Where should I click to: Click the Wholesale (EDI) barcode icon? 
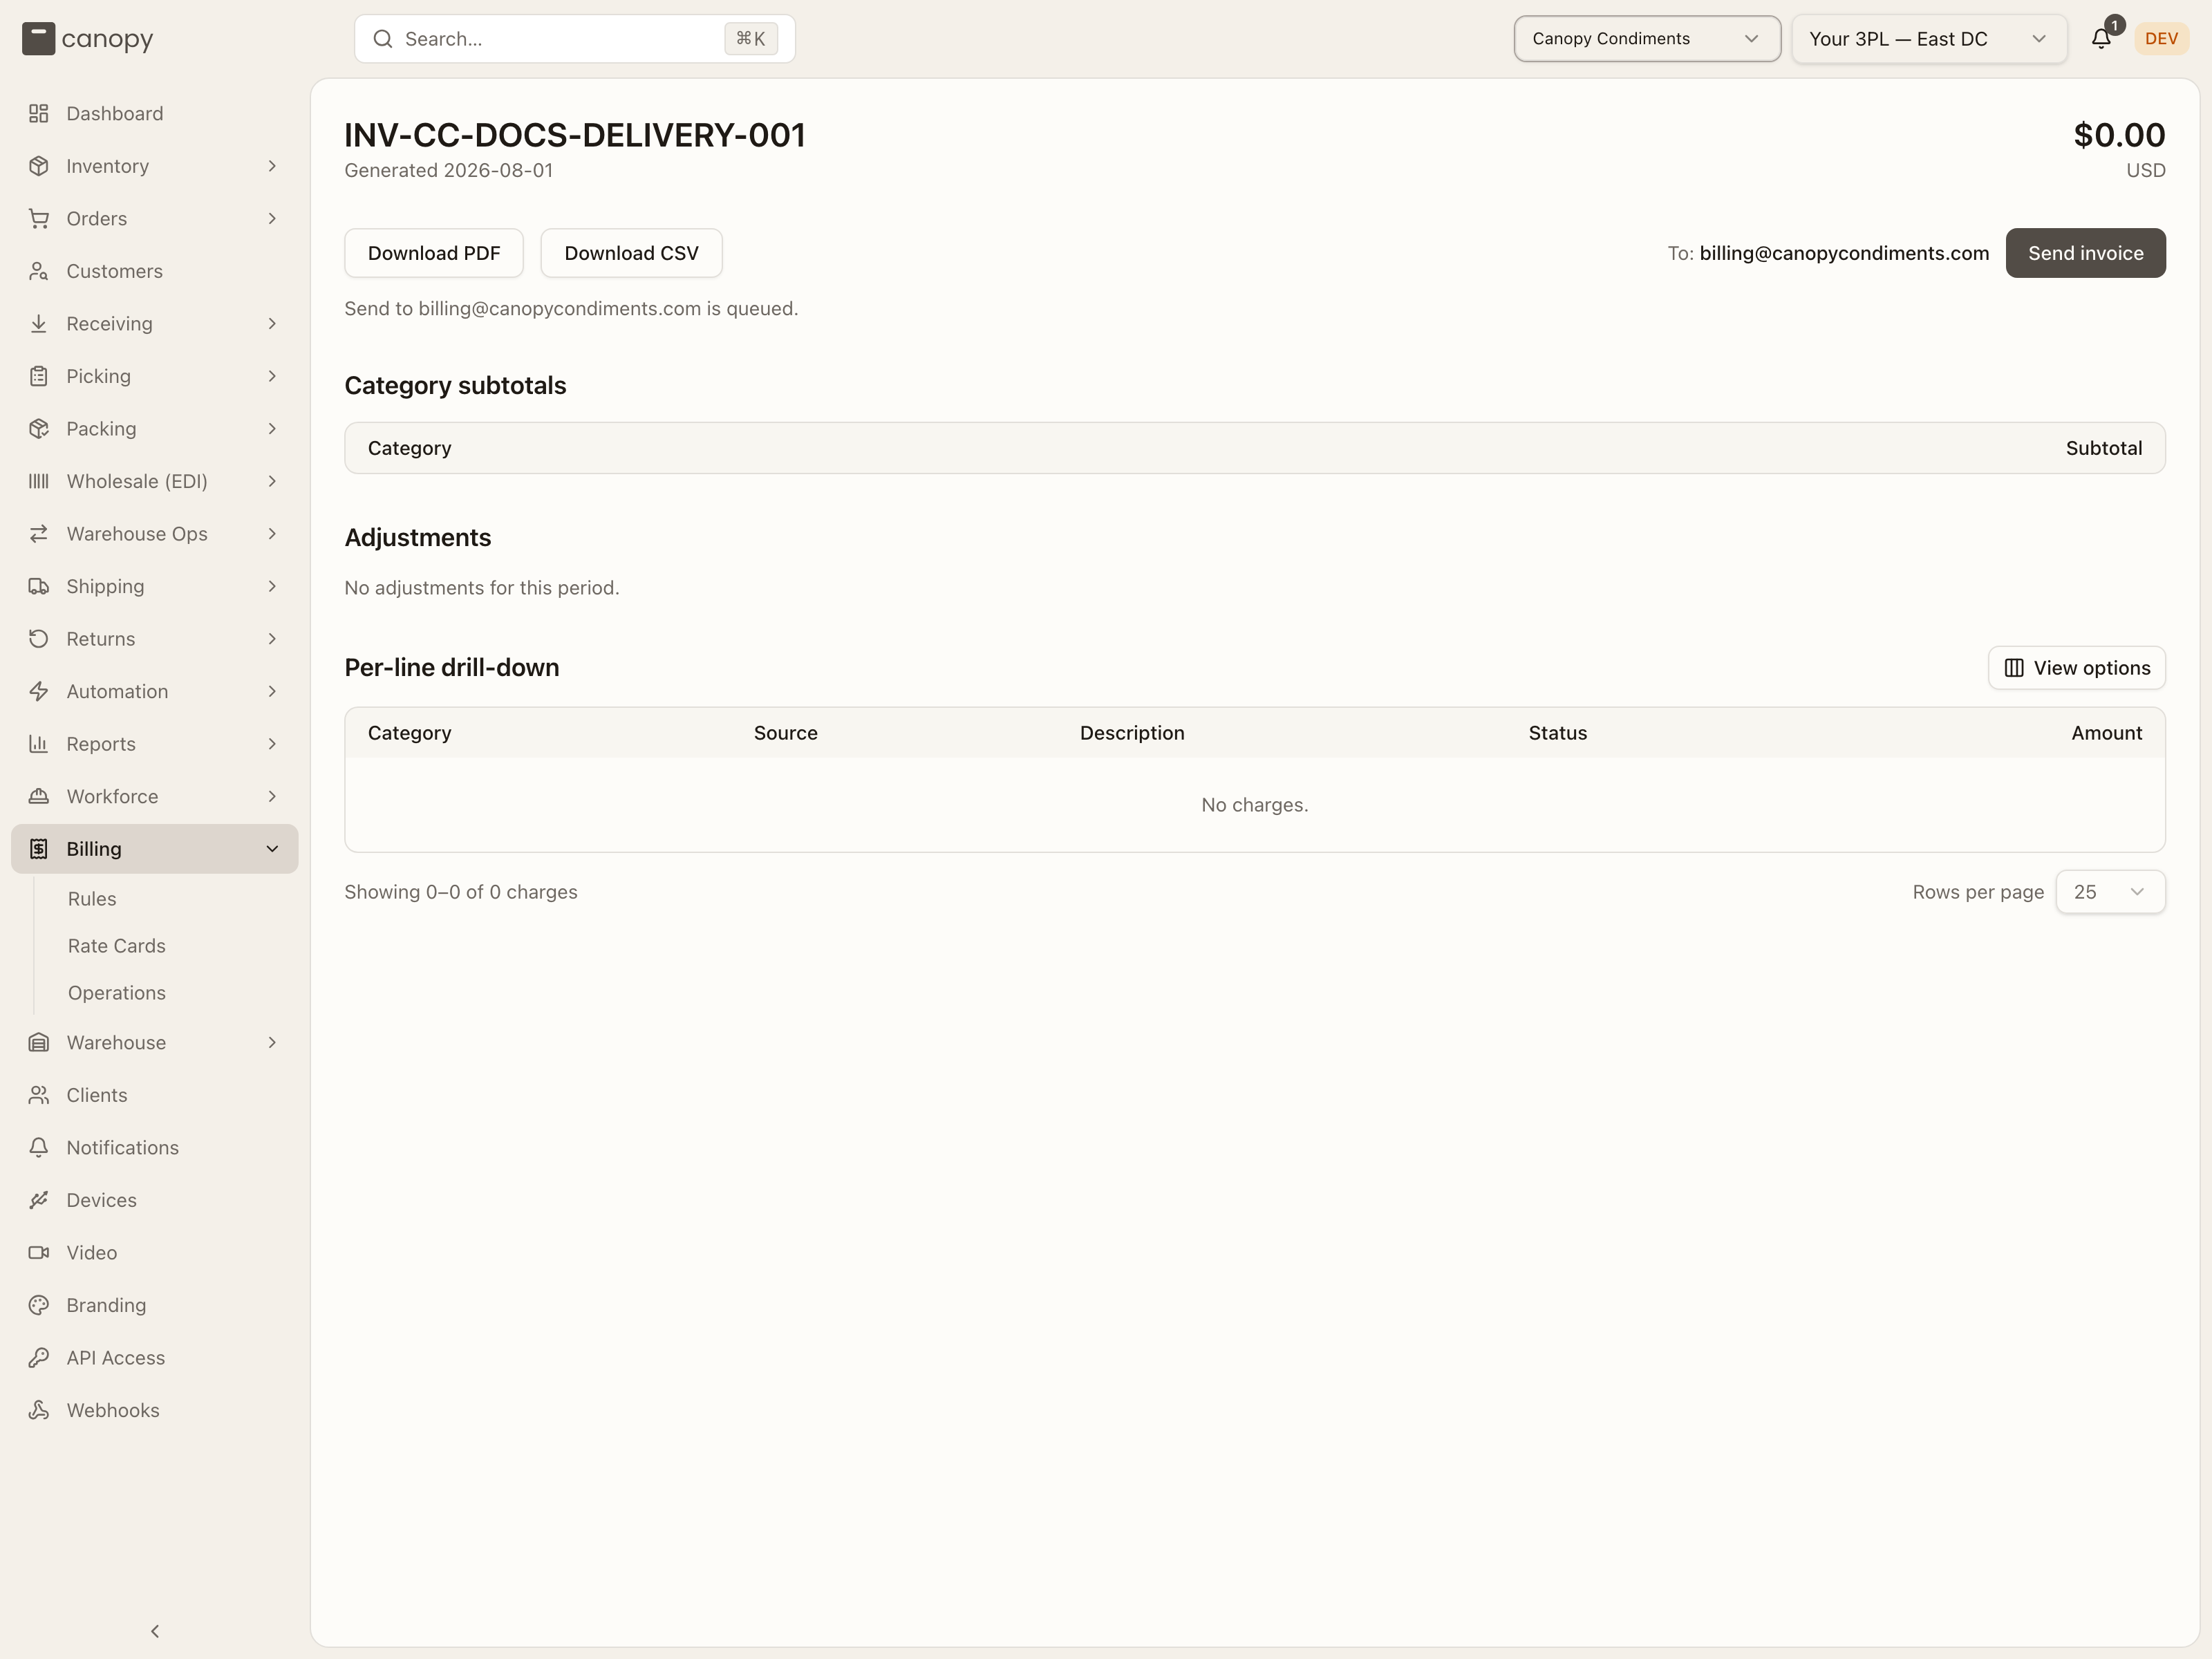39,481
